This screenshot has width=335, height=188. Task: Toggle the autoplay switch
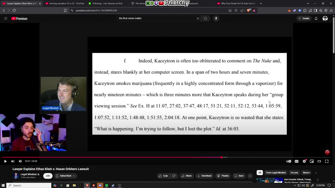(x=288, y=161)
